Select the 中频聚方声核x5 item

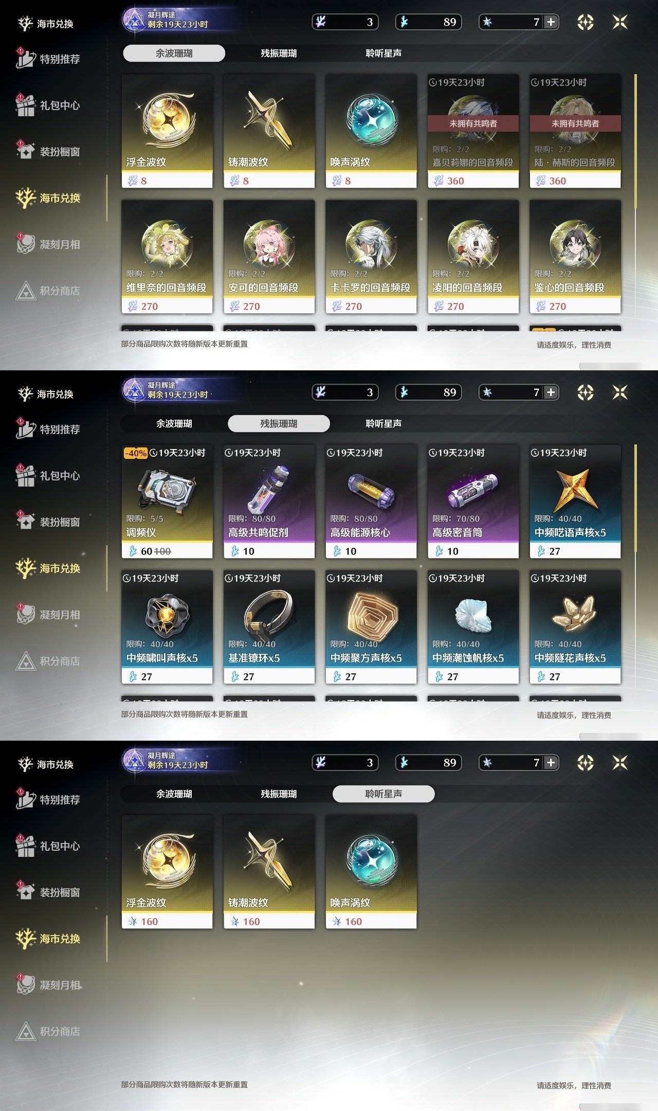tap(371, 627)
